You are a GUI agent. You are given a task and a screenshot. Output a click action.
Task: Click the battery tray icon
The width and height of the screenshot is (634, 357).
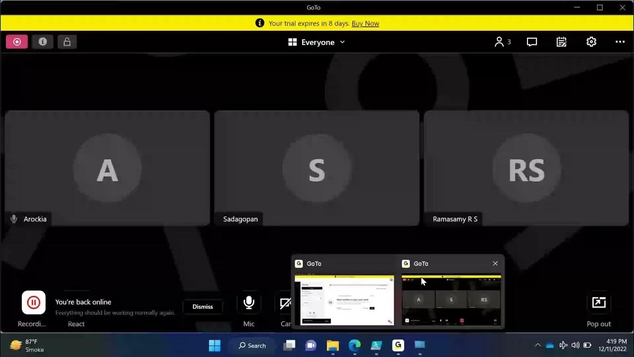[587, 345]
